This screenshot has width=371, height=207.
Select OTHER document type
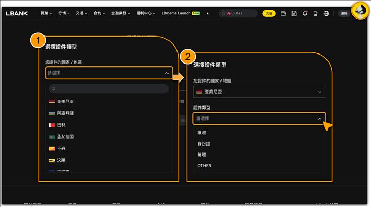tap(205, 166)
